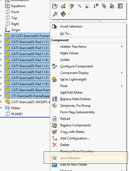Select CATI-Exercise05-Pad 1<6> in tree
130x171 pixels.
27,72
